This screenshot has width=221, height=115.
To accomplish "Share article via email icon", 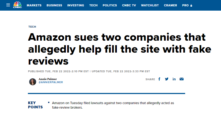I will coord(182,79).
